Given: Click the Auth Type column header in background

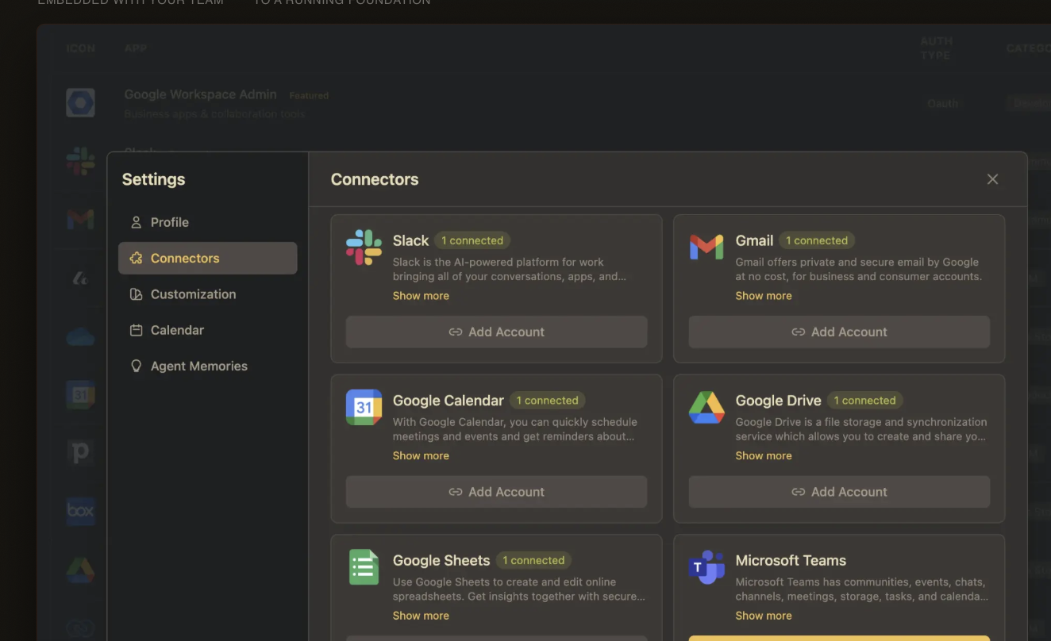Looking at the screenshot, I should click(x=936, y=48).
